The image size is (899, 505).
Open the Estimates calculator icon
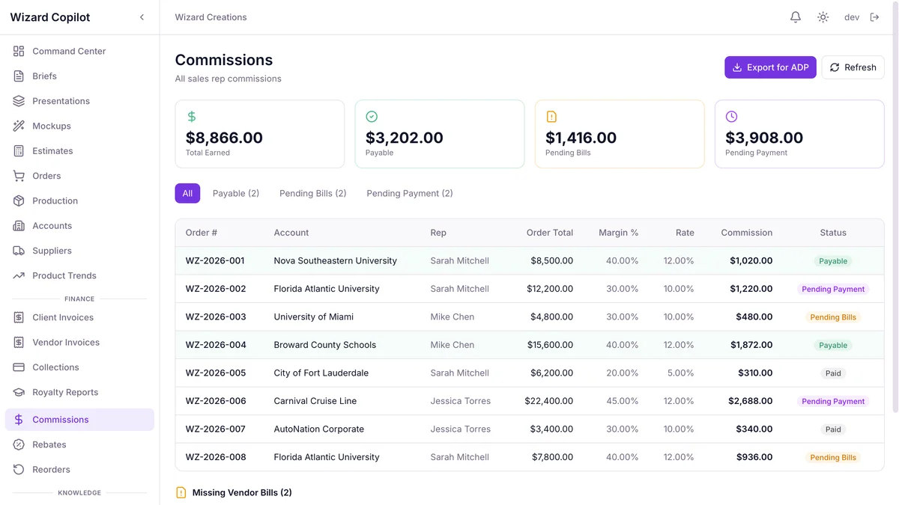[19, 151]
